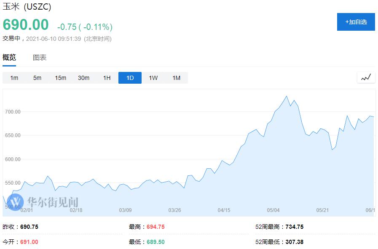Select the 1D timeframe button

click(130, 78)
